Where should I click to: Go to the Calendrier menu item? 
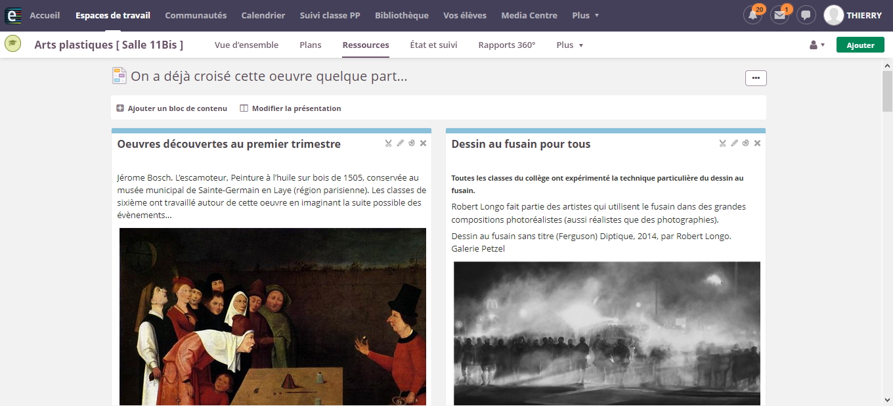click(x=263, y=15)
